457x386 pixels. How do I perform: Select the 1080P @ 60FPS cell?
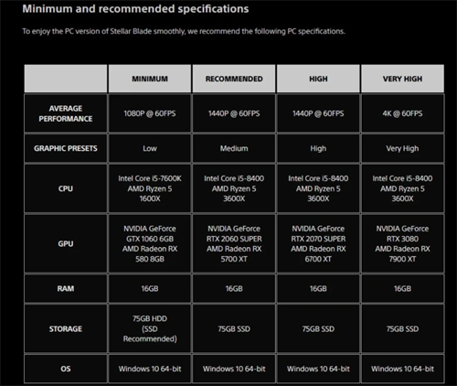[x=150, y=113]
